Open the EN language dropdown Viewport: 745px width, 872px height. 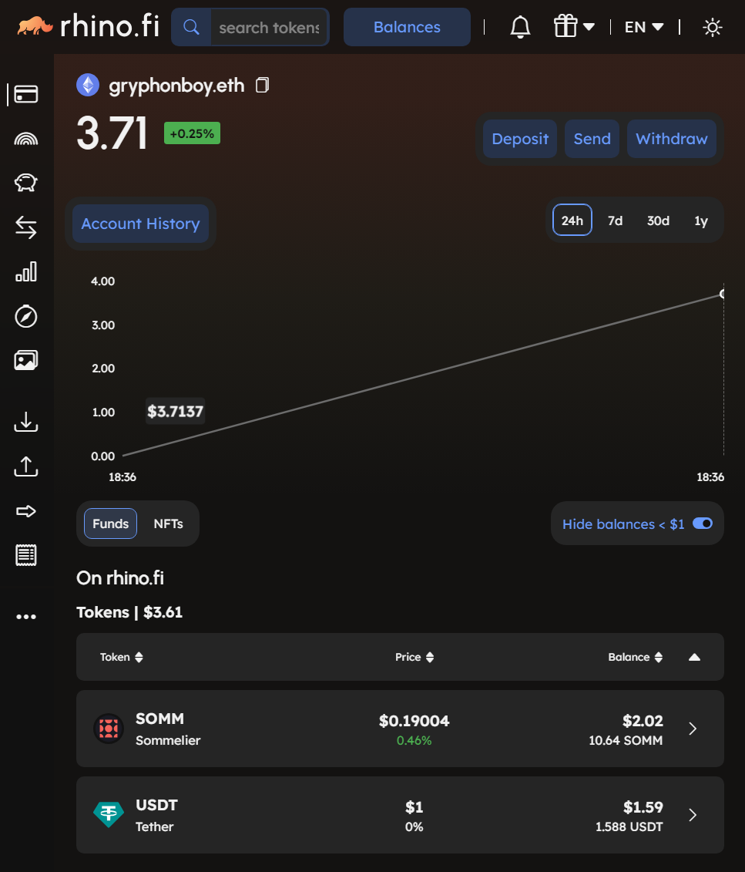[644, 26]
